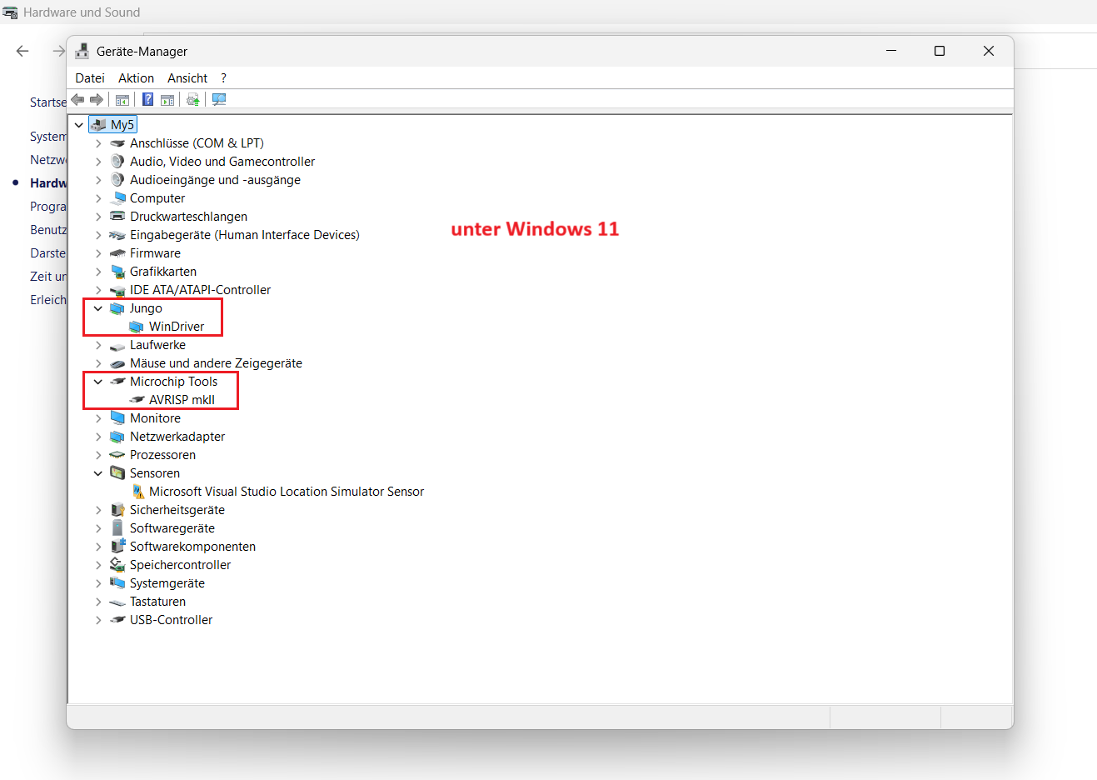The height and width of the screenshot is (780, 1097).
Task: Select the Grafikkarten label
Action: point(163,272)
